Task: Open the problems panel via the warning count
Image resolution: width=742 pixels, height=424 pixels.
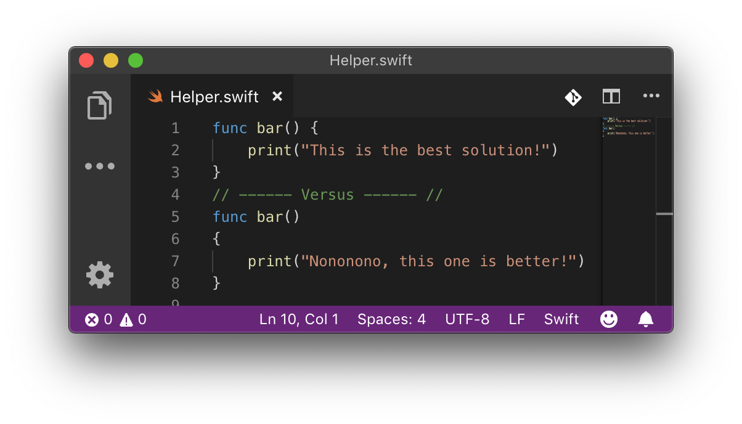Action: coord(133,319)
